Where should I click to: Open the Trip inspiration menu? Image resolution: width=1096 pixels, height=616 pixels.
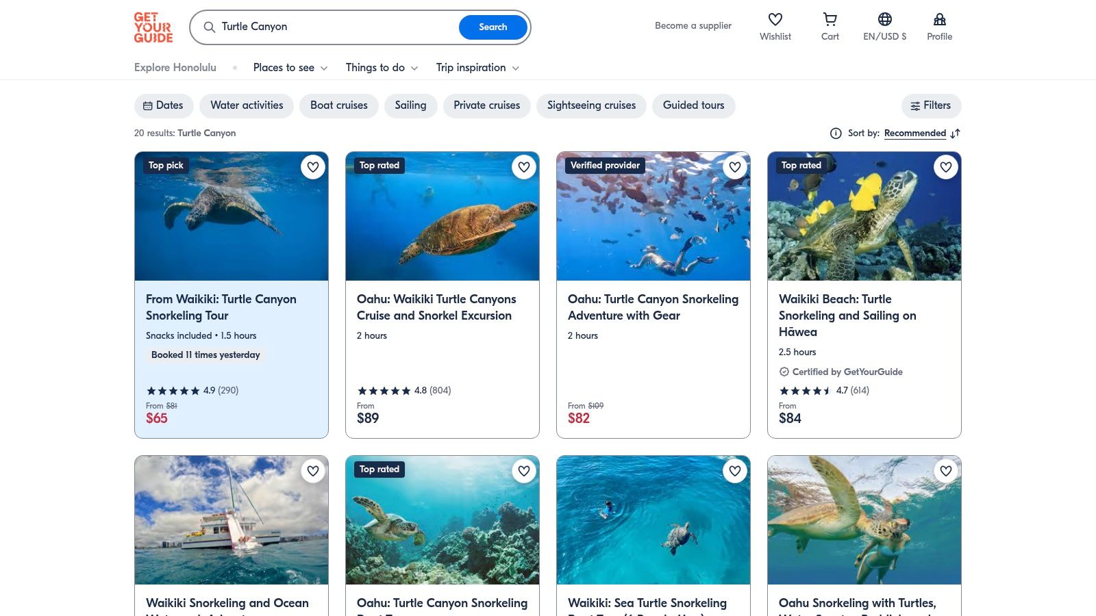(477, 68)
